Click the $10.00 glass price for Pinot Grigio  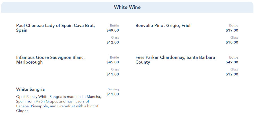(232, 43)
